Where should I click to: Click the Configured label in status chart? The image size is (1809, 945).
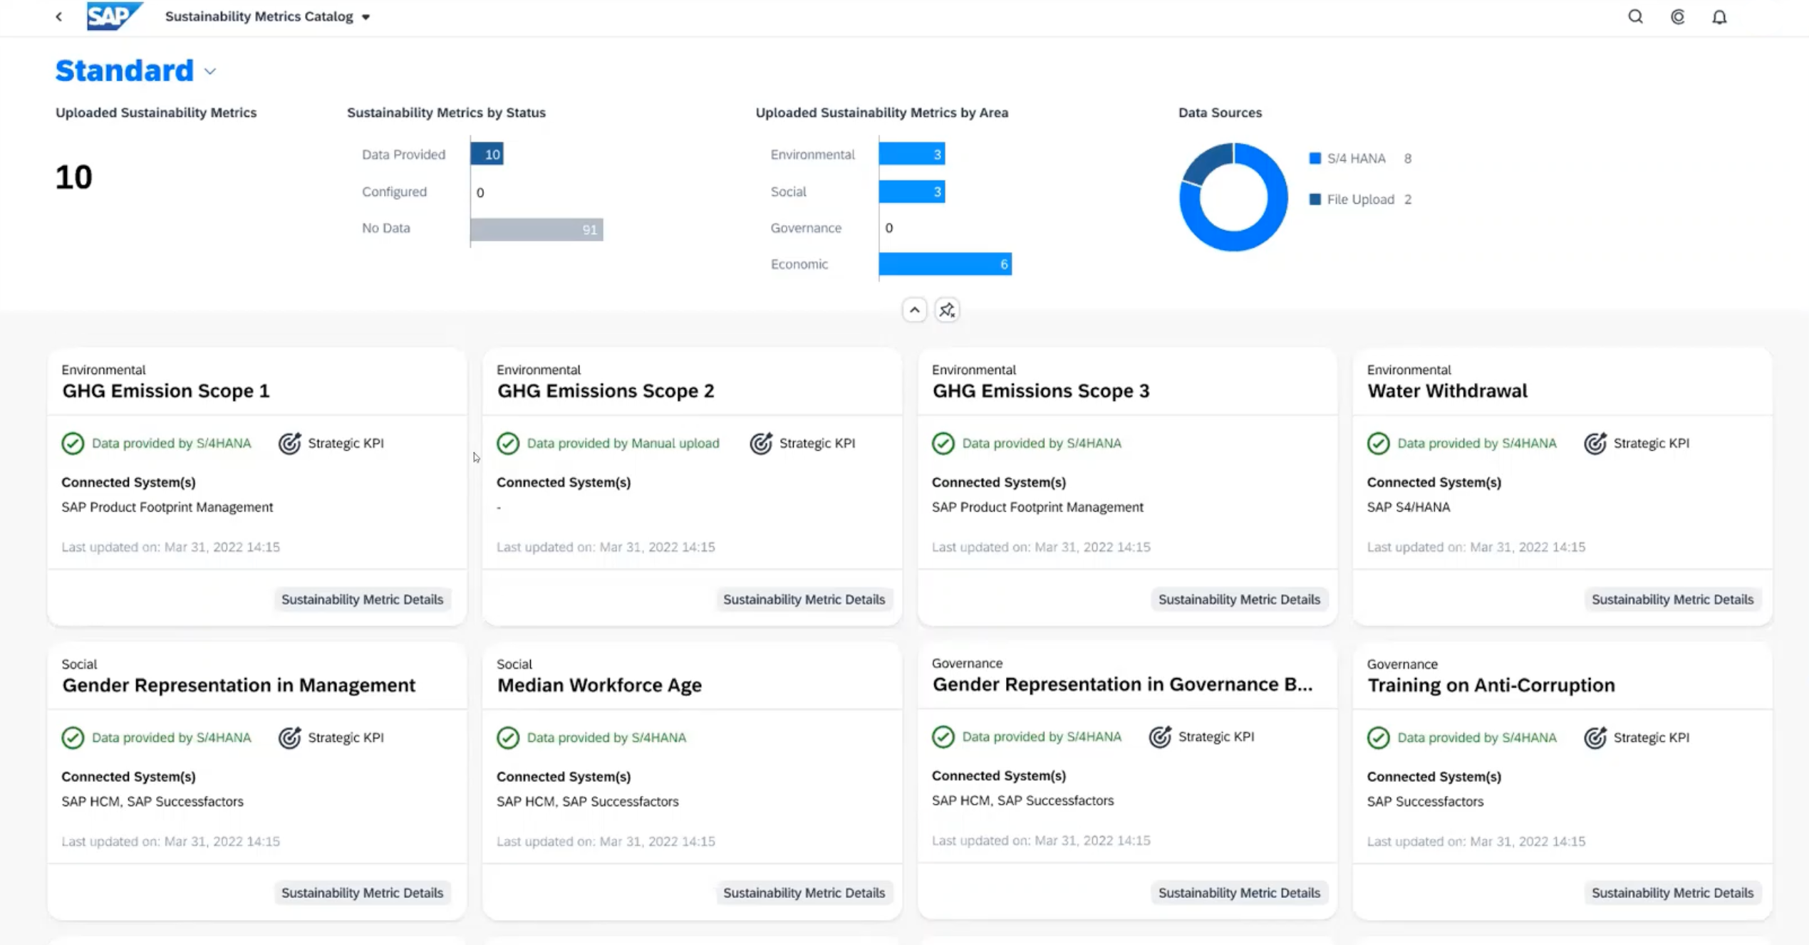(394, 192)
